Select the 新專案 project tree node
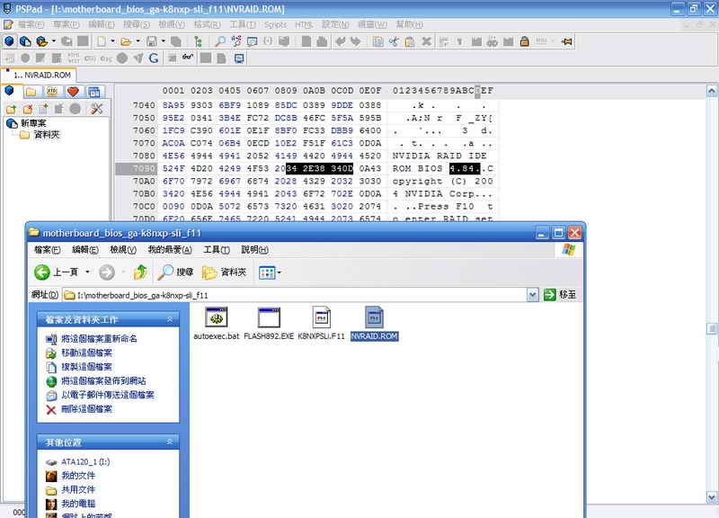The width and height of the screenshot is (719, 518). [32, 123]
